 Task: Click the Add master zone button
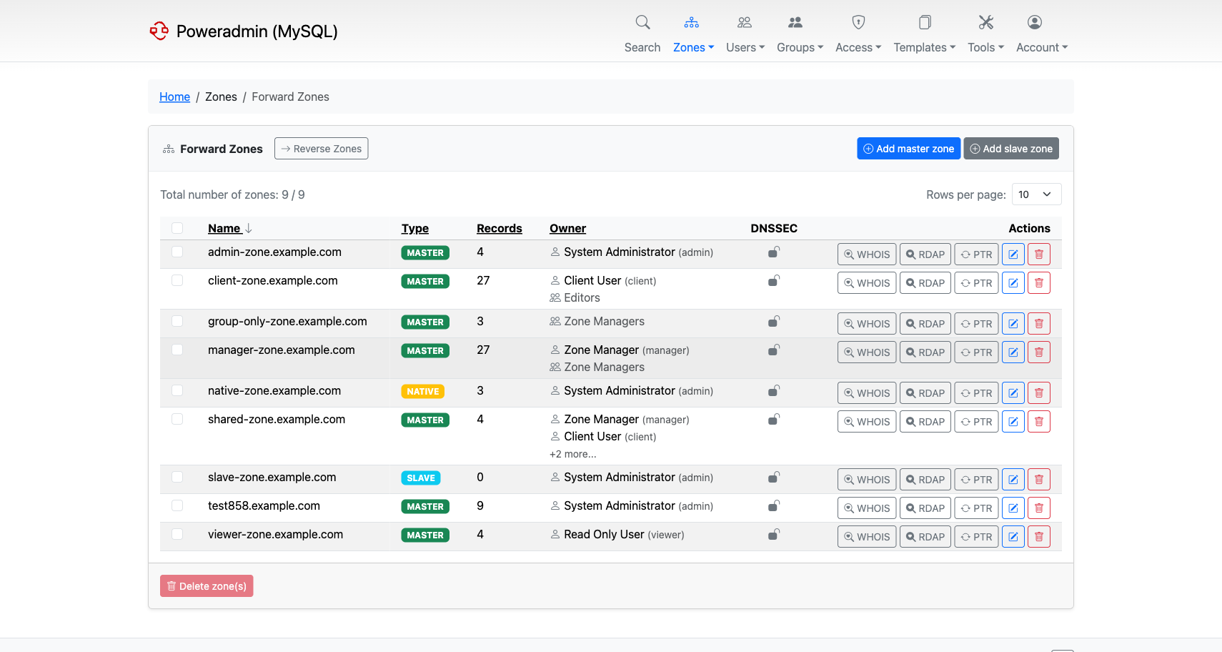(908, 149)
